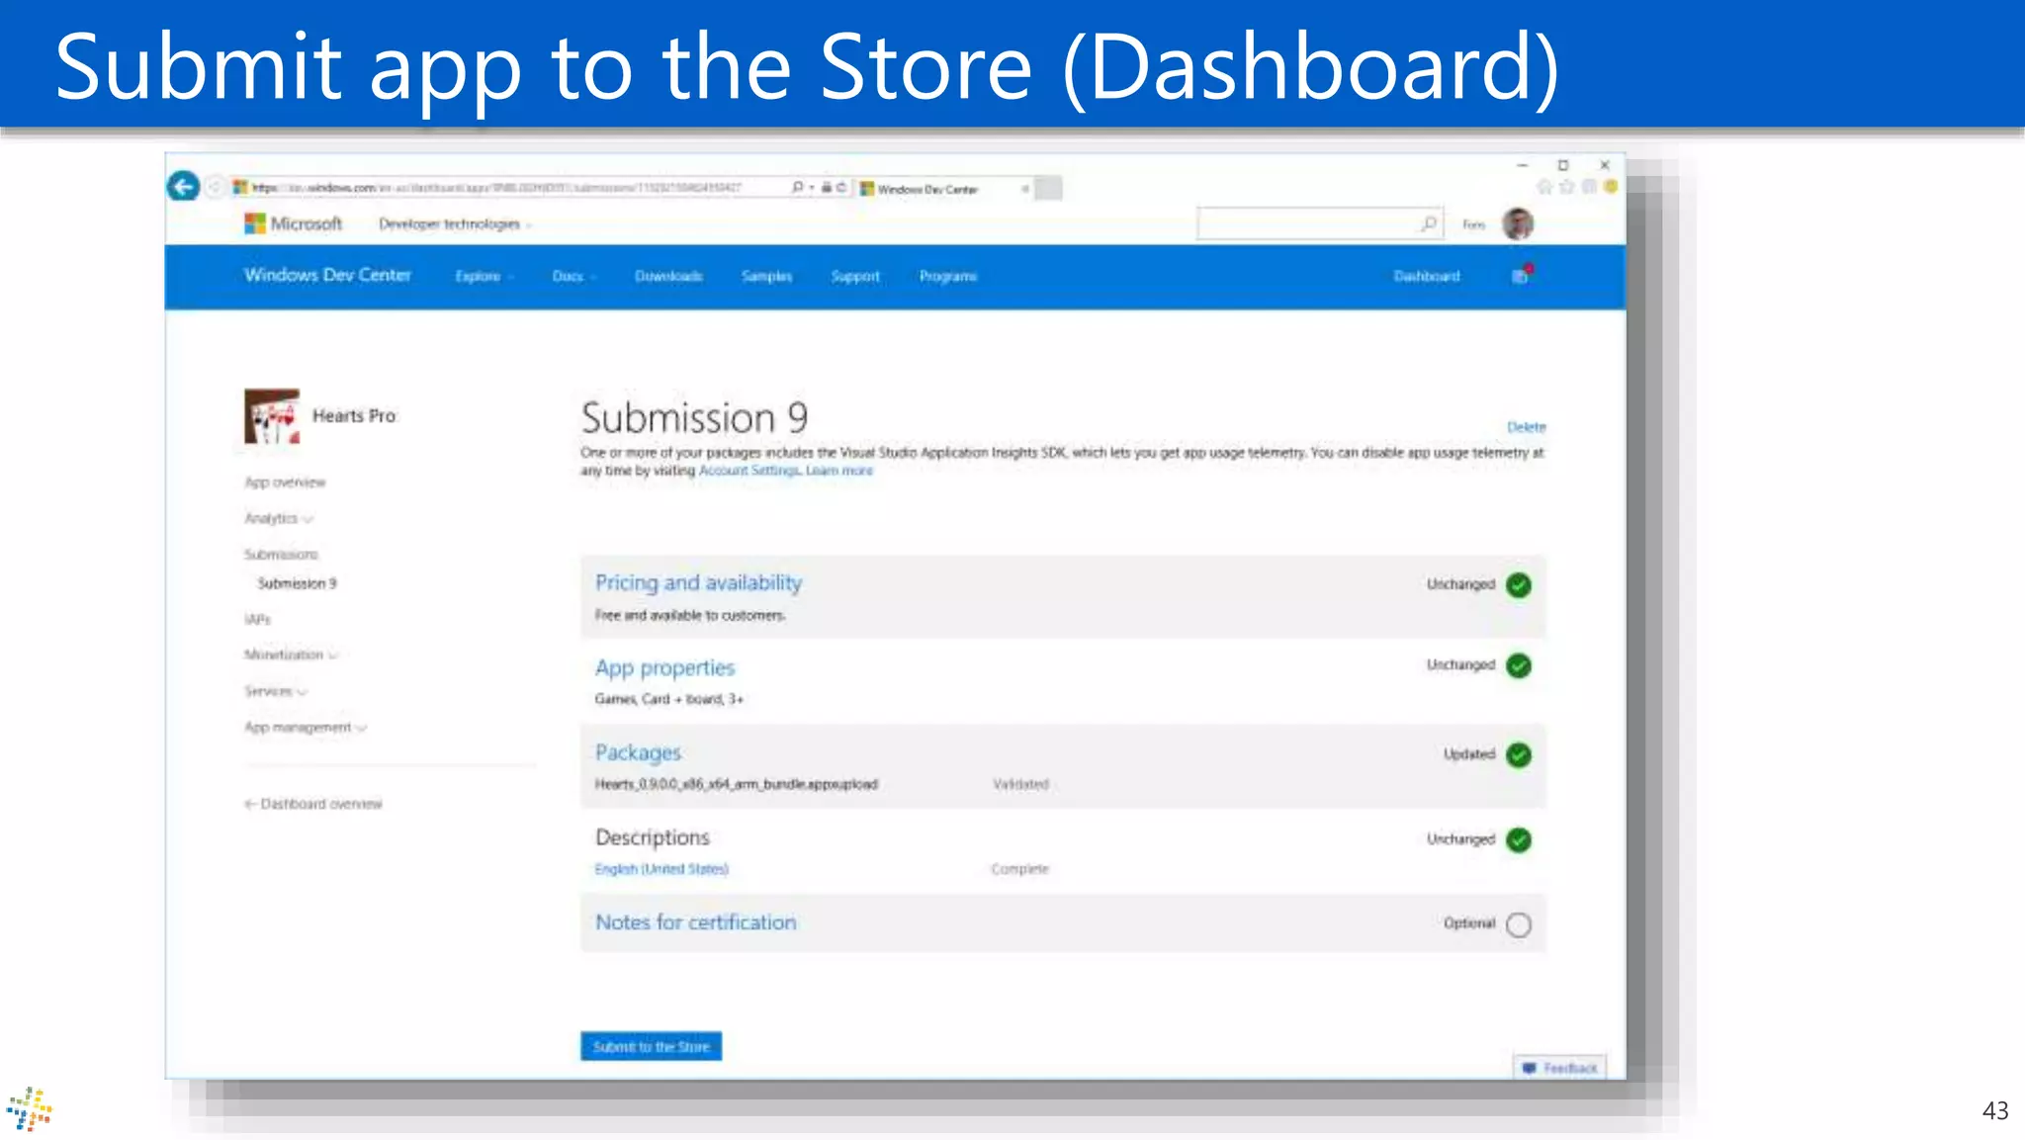Click the browser tools gear icon
2025x1140 pixels.
click(1589, 187)
